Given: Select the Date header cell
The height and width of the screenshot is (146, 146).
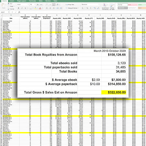Looking at the screenshot, I should click(11, 18).
